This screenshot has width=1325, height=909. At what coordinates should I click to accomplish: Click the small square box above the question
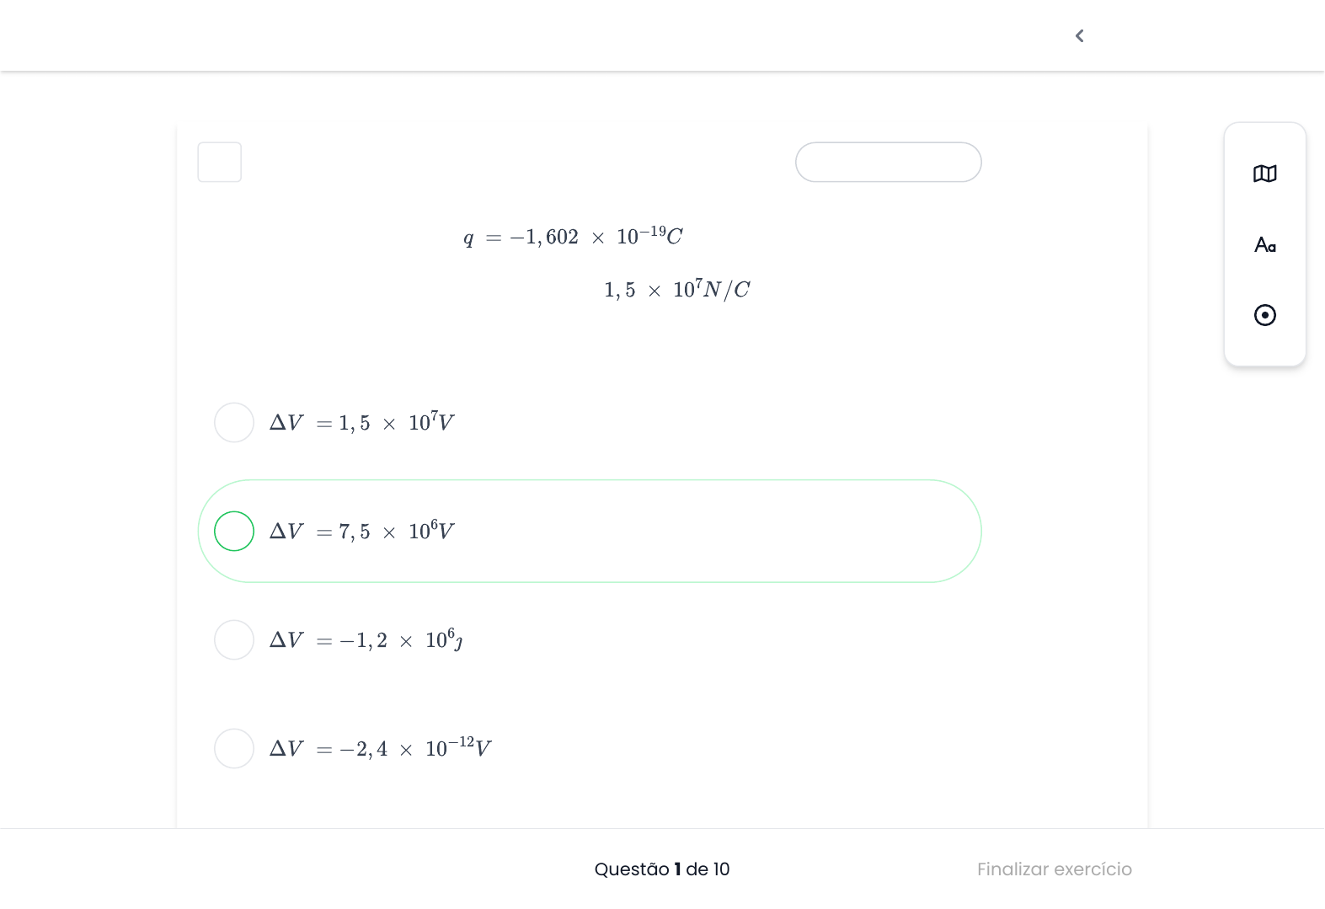click(220, 162)
